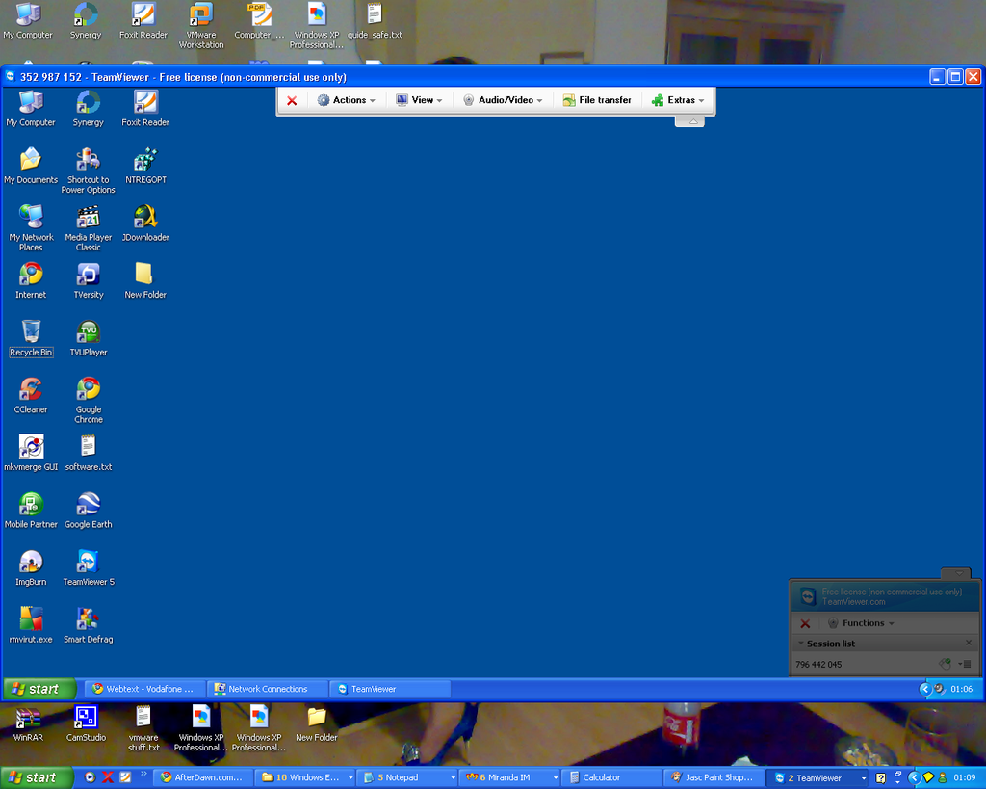Select the rmvirut.exe file icon

coord(31,625)
